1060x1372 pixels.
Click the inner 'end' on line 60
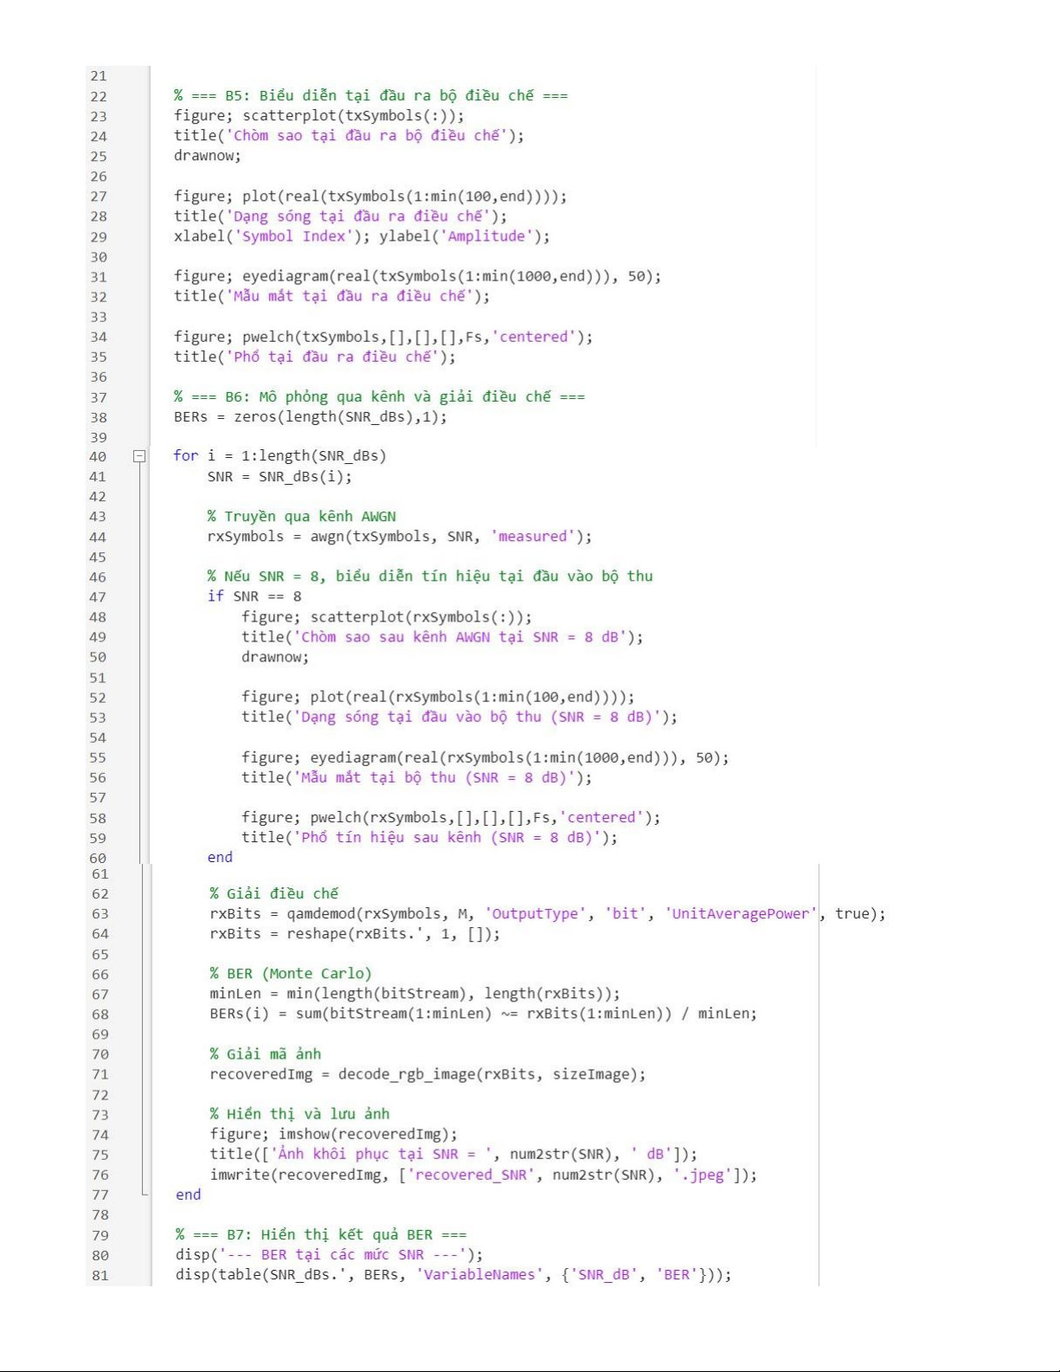pyautogui.click(x=220, y=857)
